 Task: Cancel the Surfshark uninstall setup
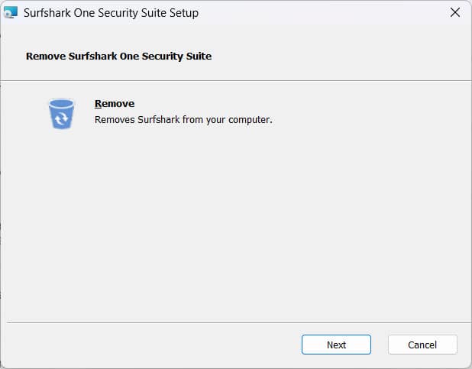[422, 345]
